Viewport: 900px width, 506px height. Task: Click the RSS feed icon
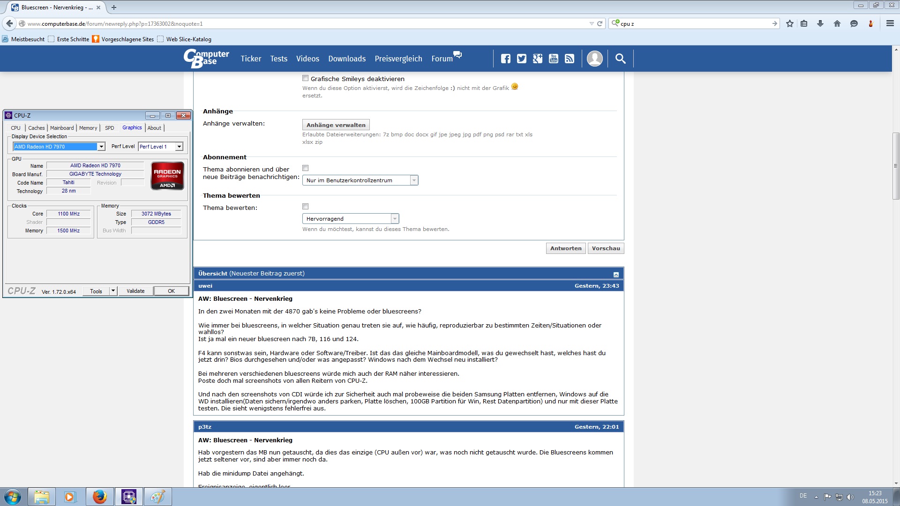point(569,59)
